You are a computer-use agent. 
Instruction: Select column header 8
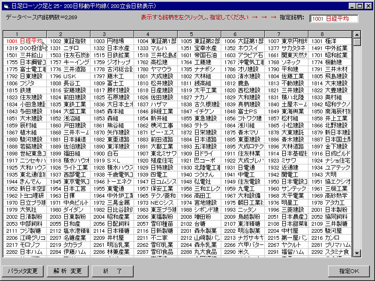pos(330,34)
